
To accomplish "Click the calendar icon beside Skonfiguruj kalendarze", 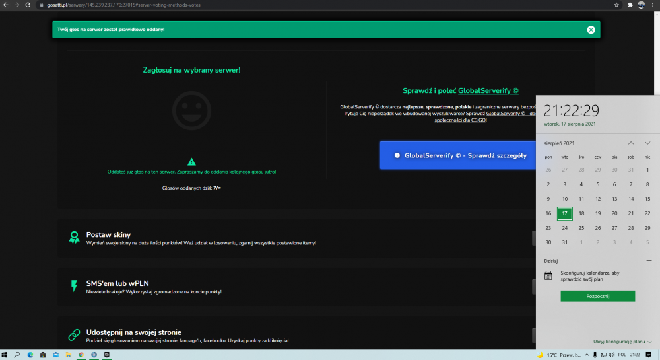I will pos(548,276).
